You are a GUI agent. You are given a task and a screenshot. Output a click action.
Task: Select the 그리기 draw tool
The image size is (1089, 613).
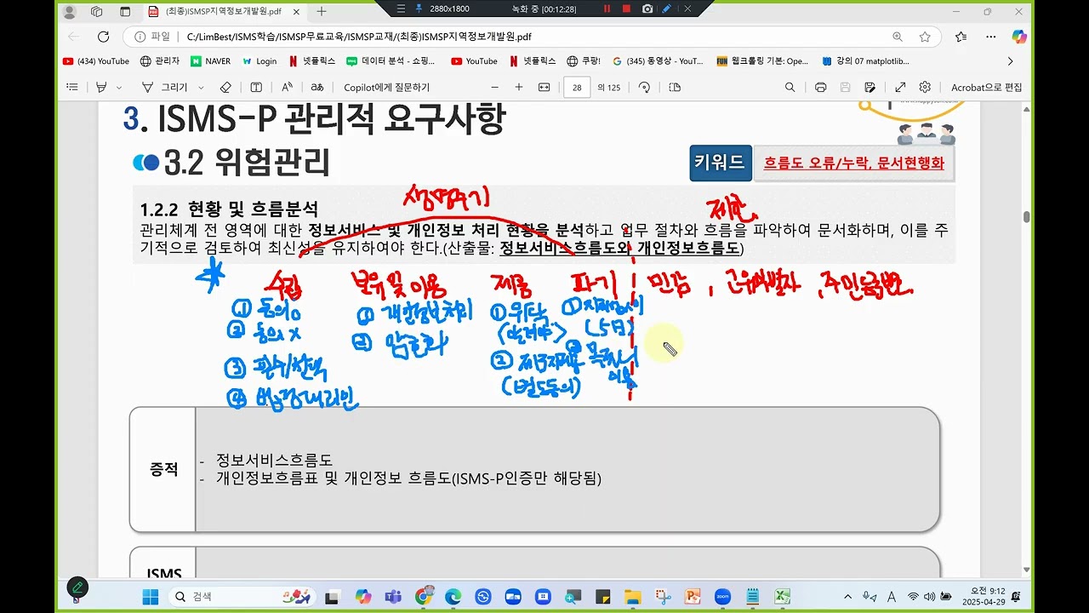pyautogui.click(x=165, y=87)
